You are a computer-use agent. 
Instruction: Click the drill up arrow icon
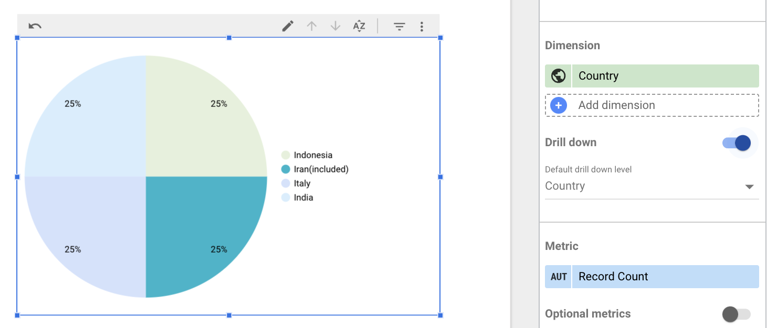click(312, 26)
